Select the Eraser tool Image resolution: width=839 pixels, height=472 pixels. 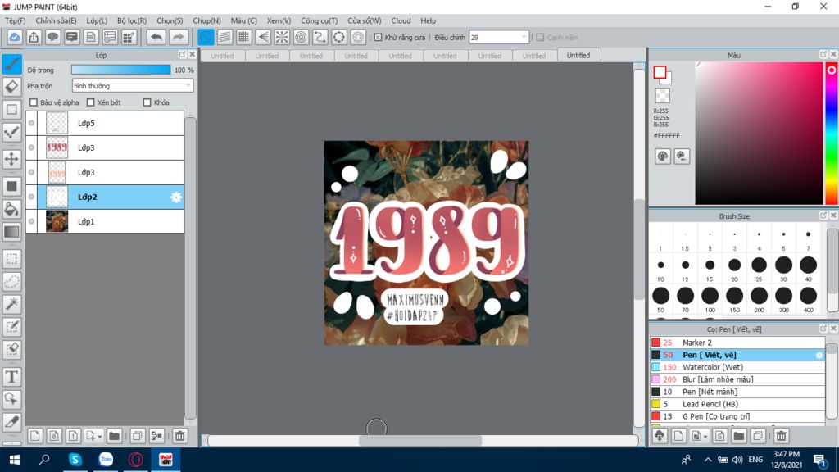coord(11,87)
